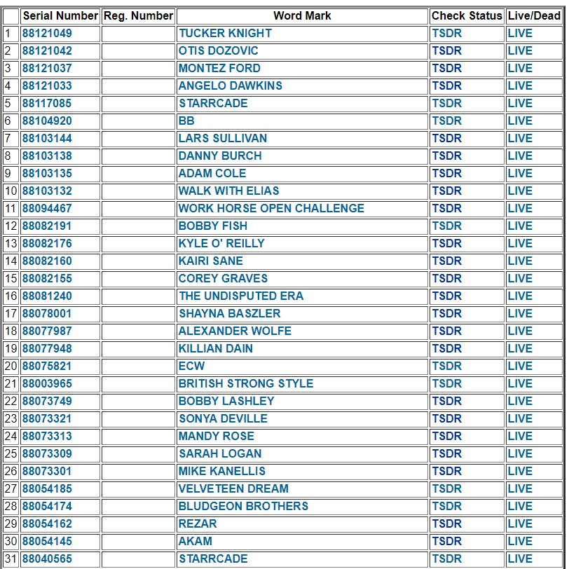Open the VELVETEEN DREAM word mark
The width and height of the screenshot is (569, 569).
click(233, 488)
